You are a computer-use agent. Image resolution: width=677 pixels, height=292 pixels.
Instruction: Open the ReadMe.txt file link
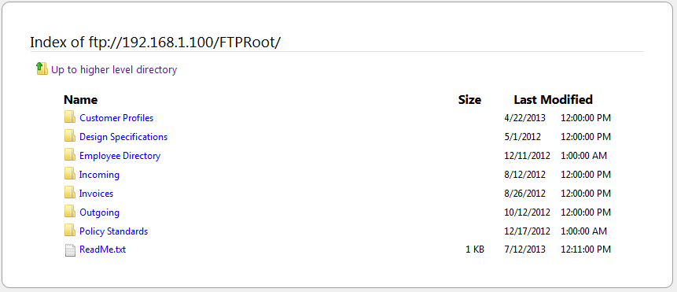(103, 249)
